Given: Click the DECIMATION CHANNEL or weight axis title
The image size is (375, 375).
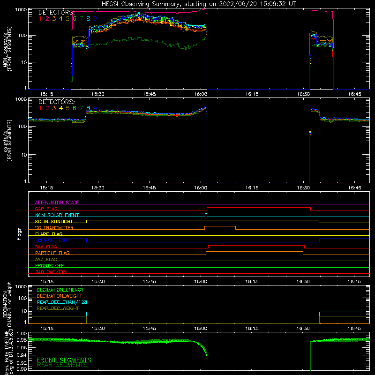Looking at the screenshot, I should point(7,304).
